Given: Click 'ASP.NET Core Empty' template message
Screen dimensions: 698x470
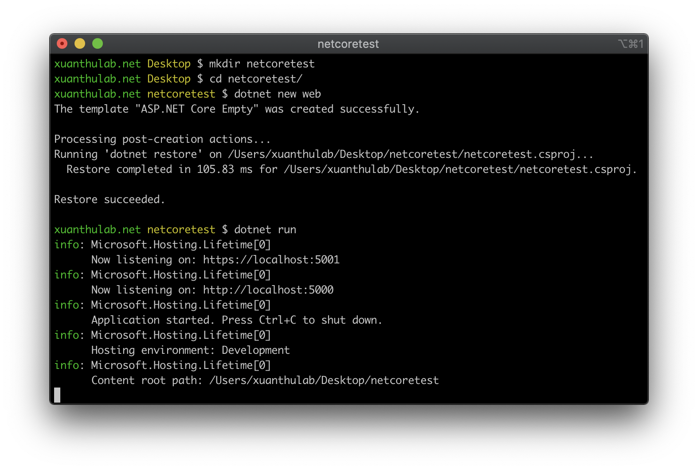Looking at the screenshot, I should point(237,109).
